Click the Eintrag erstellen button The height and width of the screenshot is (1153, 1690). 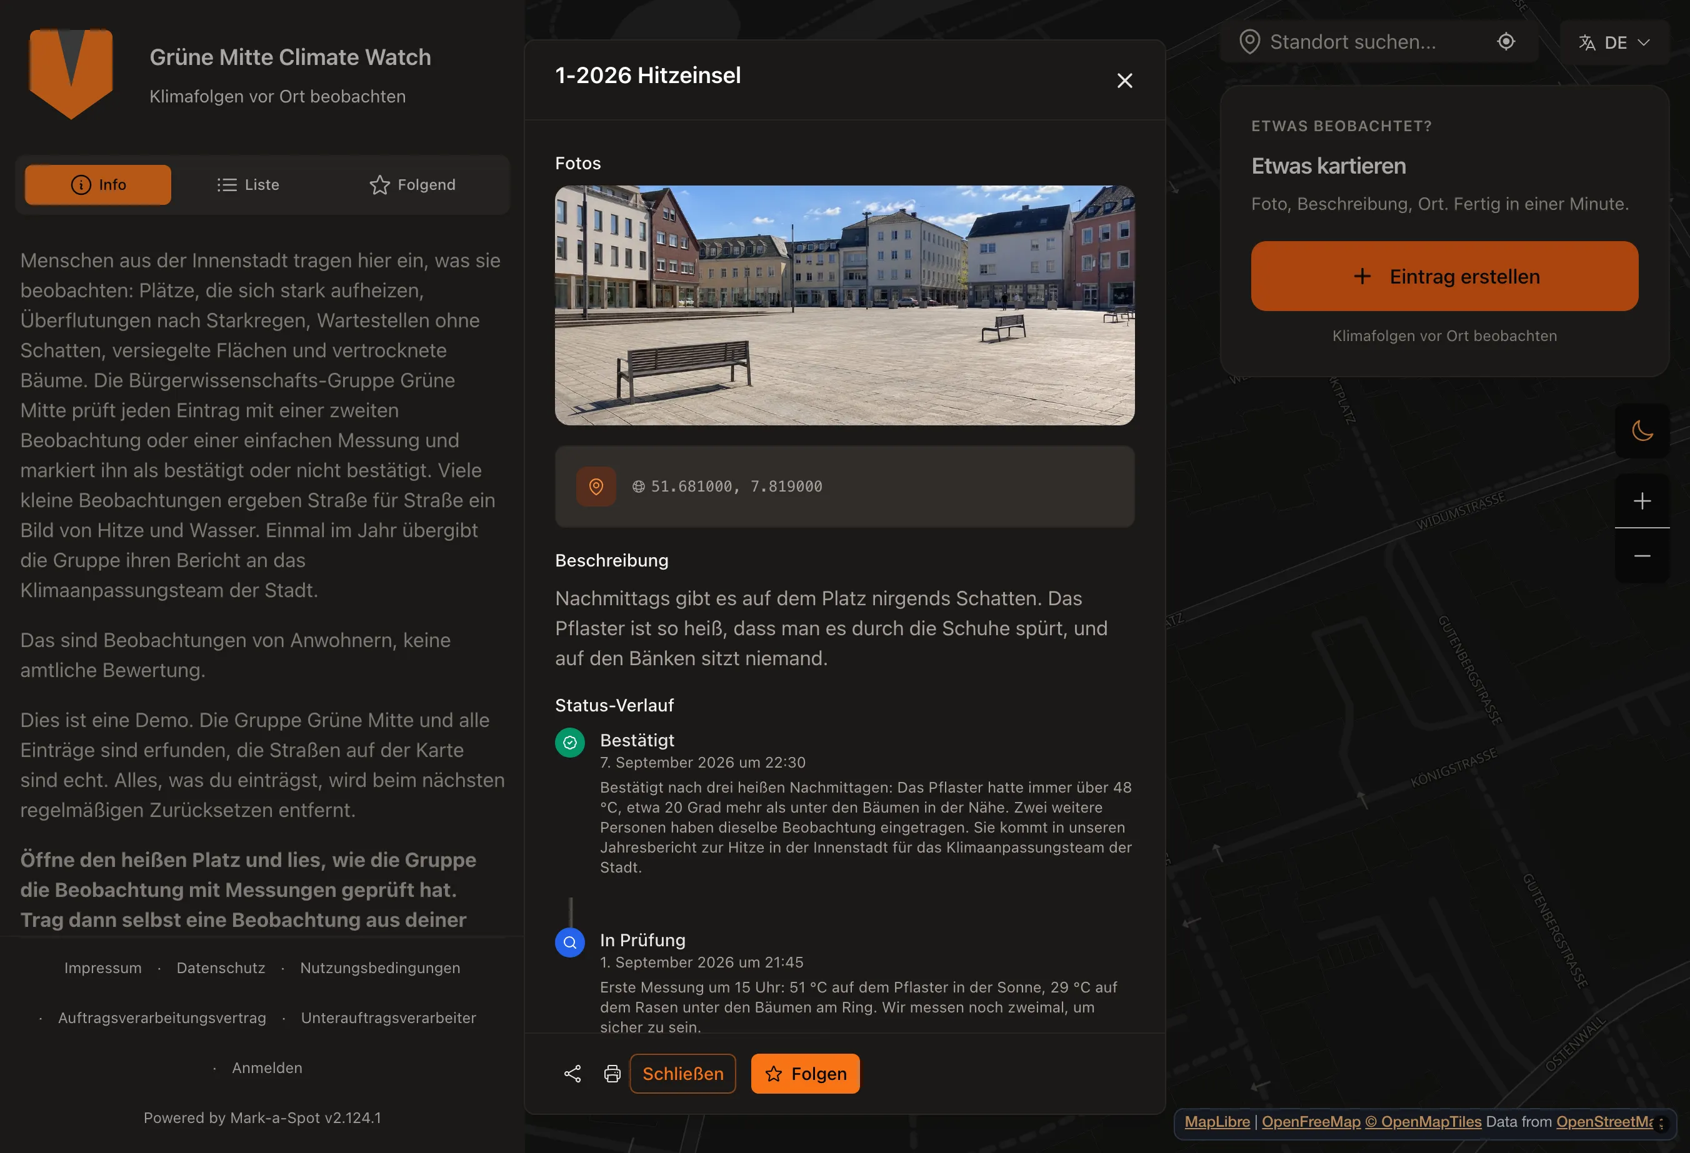(x=1444, y=276)
